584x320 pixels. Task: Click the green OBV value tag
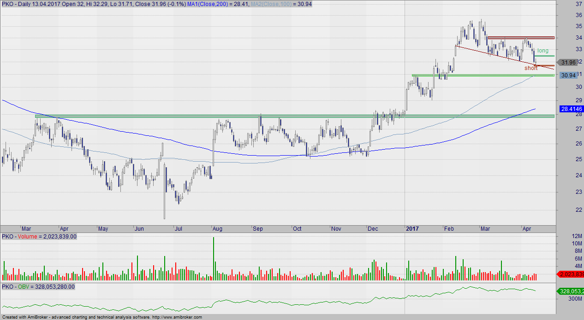pyautogui.click(x=570, y=291)
